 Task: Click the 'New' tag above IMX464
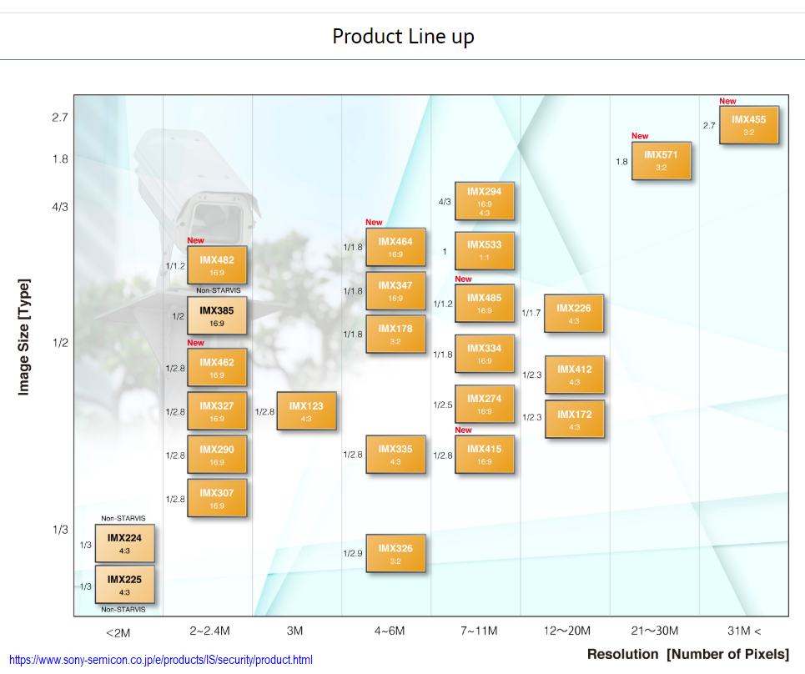tap(374, 222)
